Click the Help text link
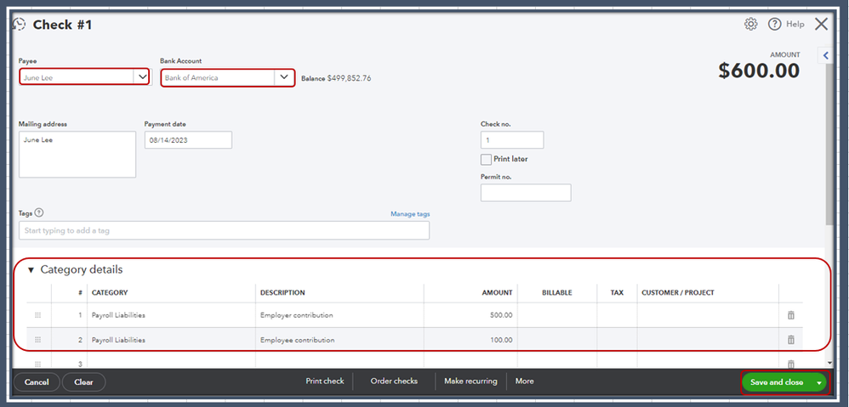 795,25
